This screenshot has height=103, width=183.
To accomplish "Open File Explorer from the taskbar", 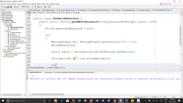I will (56, 100).
